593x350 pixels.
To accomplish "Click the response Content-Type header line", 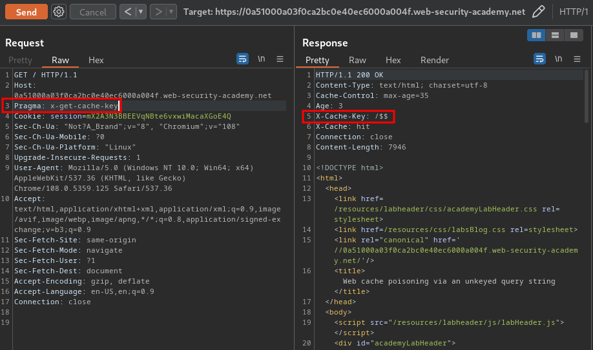I will pos(401,85).
